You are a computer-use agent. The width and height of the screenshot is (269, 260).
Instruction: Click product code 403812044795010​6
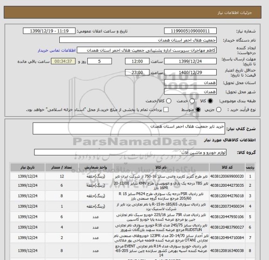pos(227,217)
